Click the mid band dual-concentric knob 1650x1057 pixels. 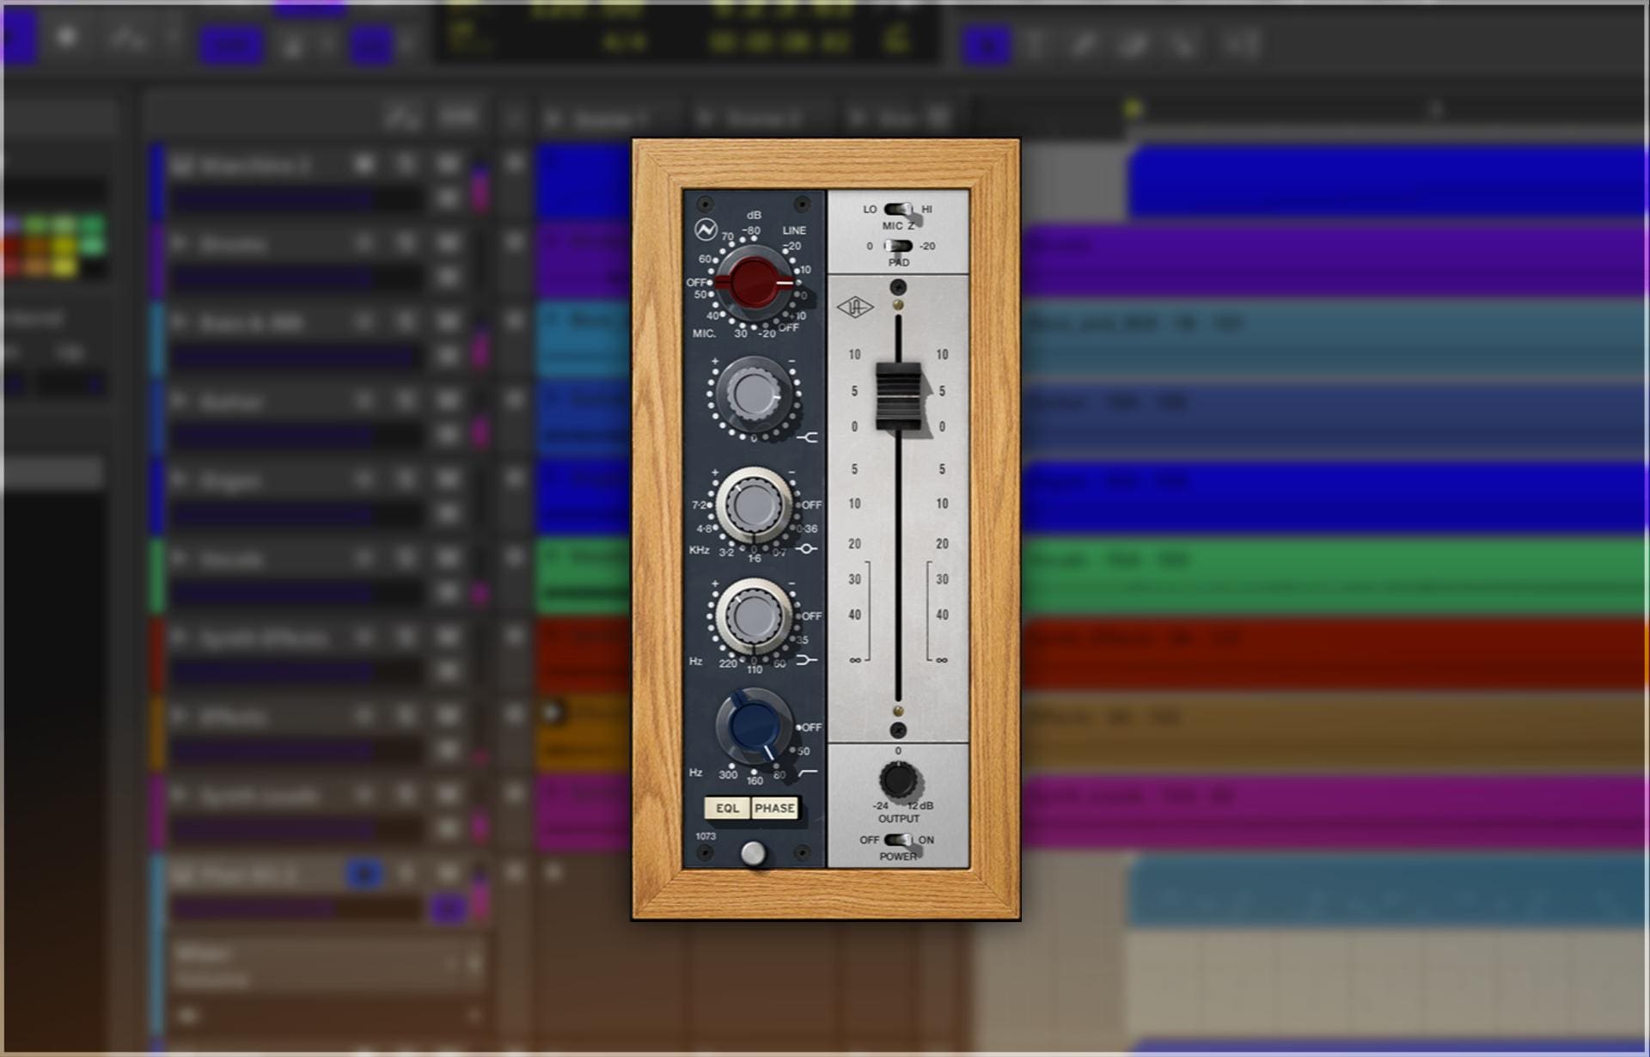coord(754,505)
